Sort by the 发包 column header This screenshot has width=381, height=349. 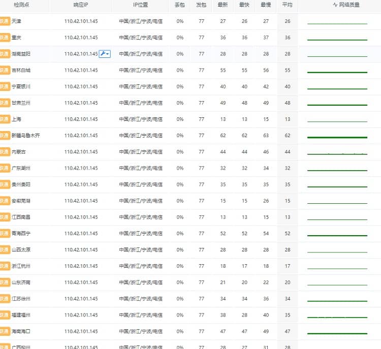(201, 5)
